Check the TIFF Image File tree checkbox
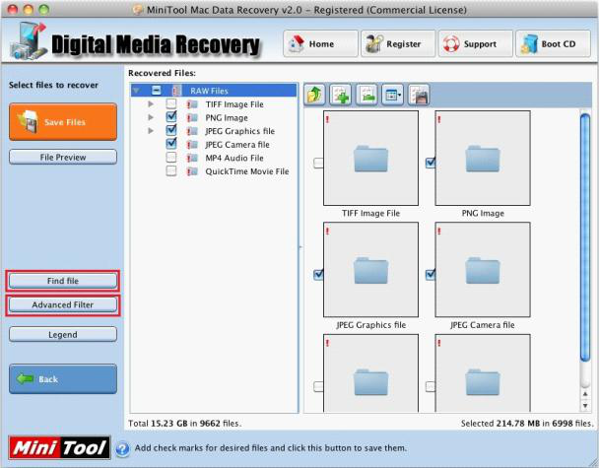This screenshot has width=599, height=468. click(171, 103)
